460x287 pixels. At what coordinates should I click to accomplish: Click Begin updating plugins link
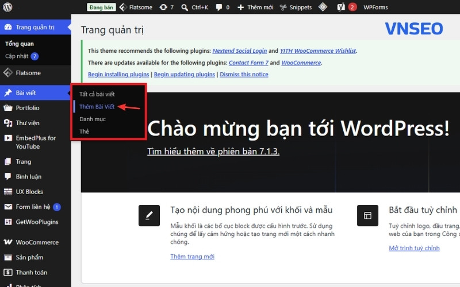[x=184, y=75]
